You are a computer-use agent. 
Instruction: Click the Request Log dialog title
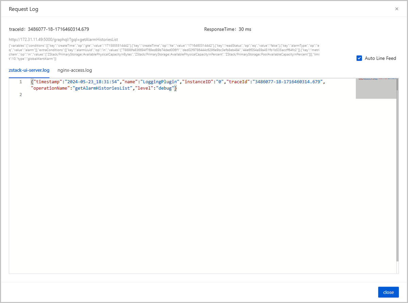click(x=23, y=9)
